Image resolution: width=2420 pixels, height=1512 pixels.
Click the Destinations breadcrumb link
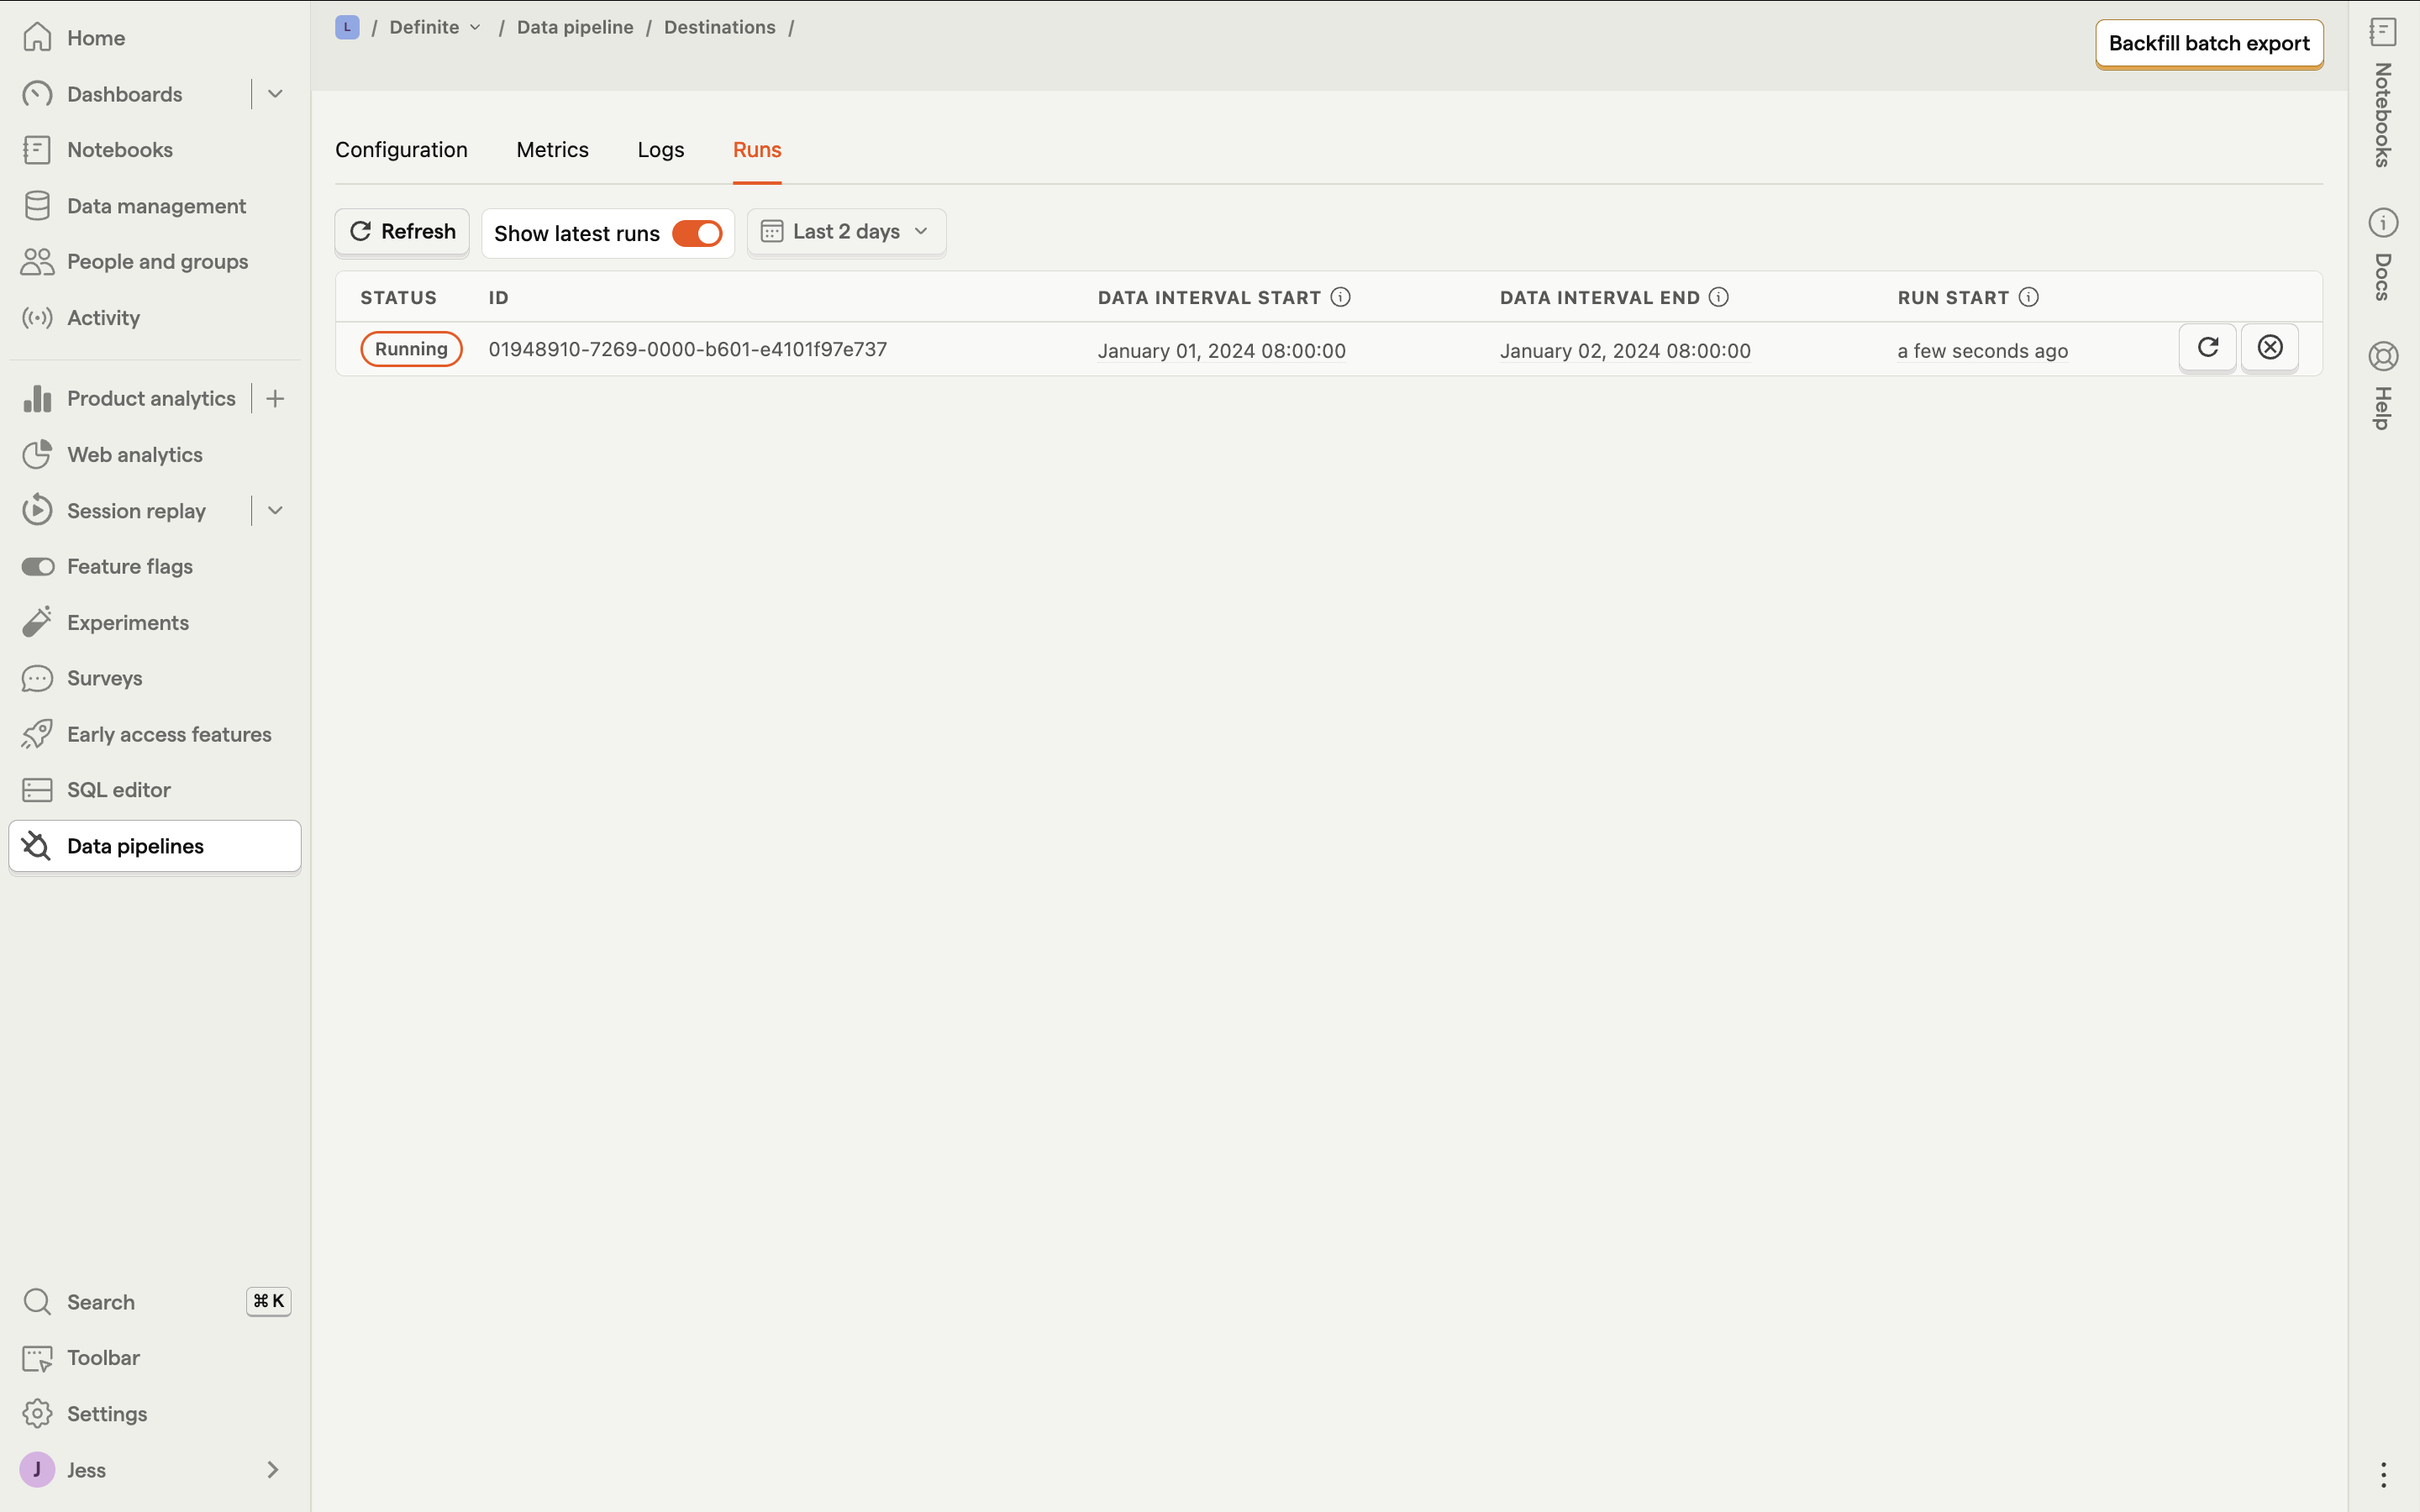pyautogui.click(x=719, y=27)
